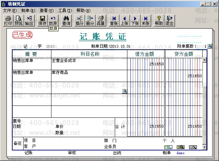219x161 pixels.
Task: Select the second 销售出库单 summary cell
Action: click(x=32, y=76)
